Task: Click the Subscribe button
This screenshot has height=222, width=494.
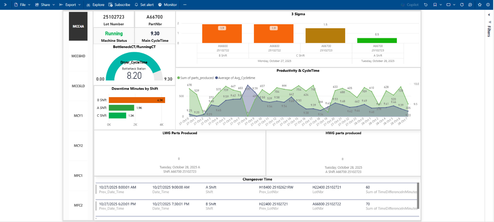Action: (119, 5)
